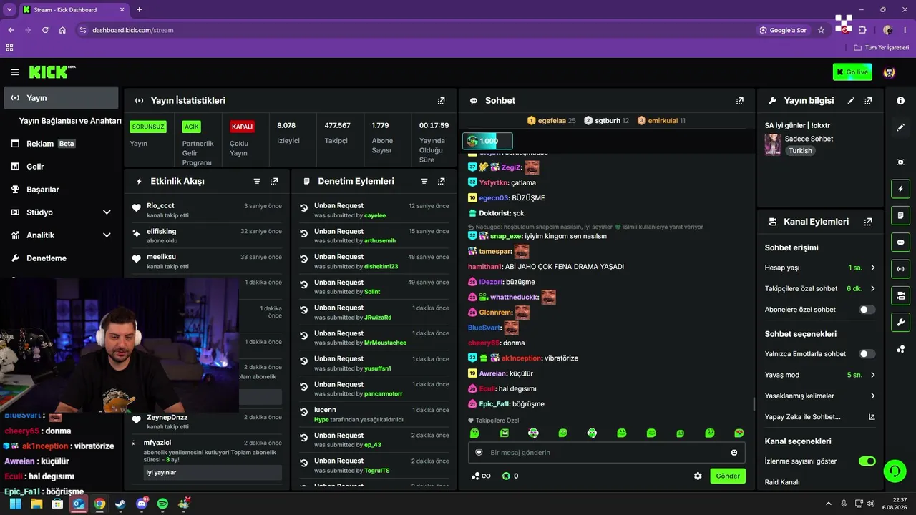916x515 pixels.
Task: Turn off İzlenme sayısını göster switch
Action: coord(867,461)
